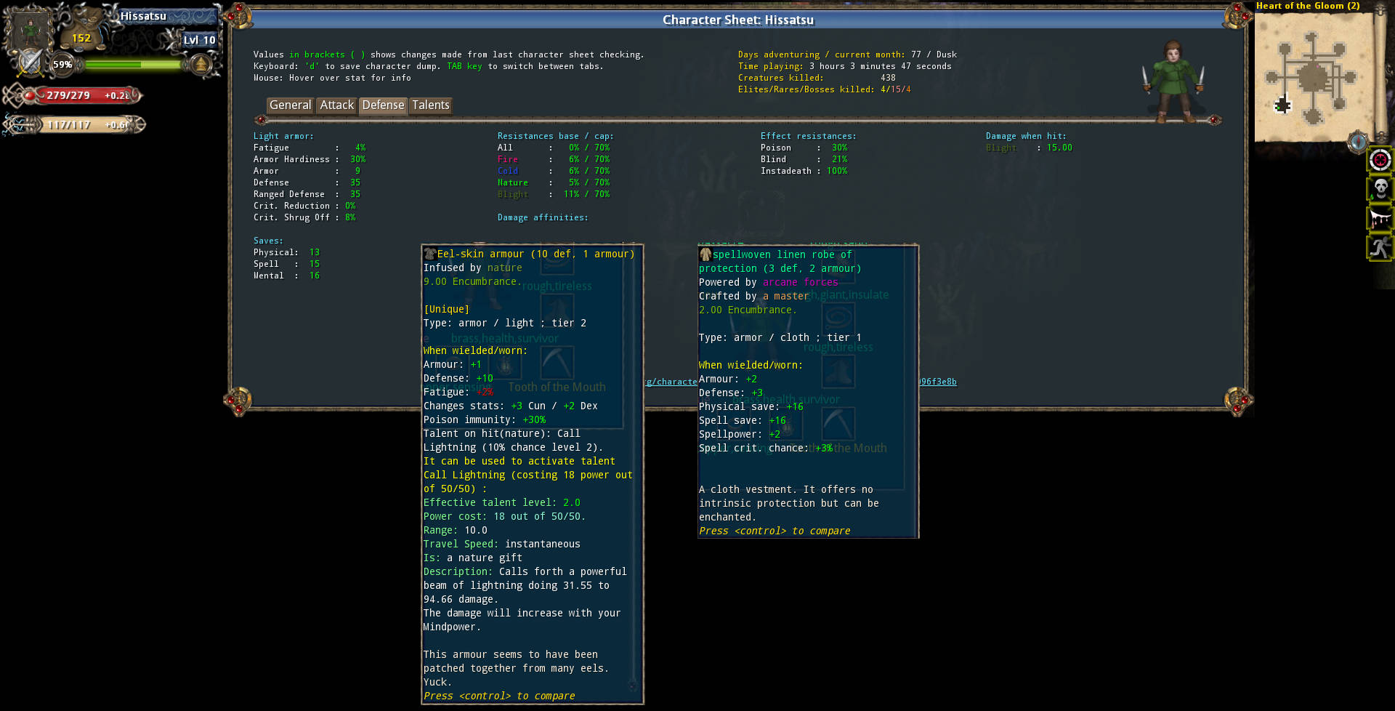Click the compass below the minimap
Viewport: 1395px width, 711px height.
point(1357,142)
